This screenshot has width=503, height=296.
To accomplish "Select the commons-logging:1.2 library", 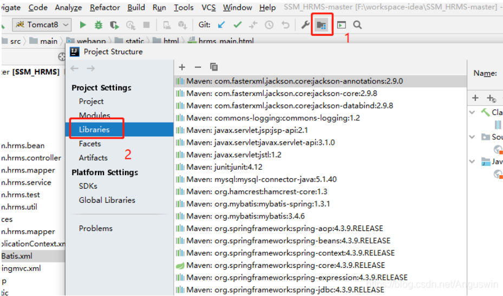I will [x=321, y=118].
